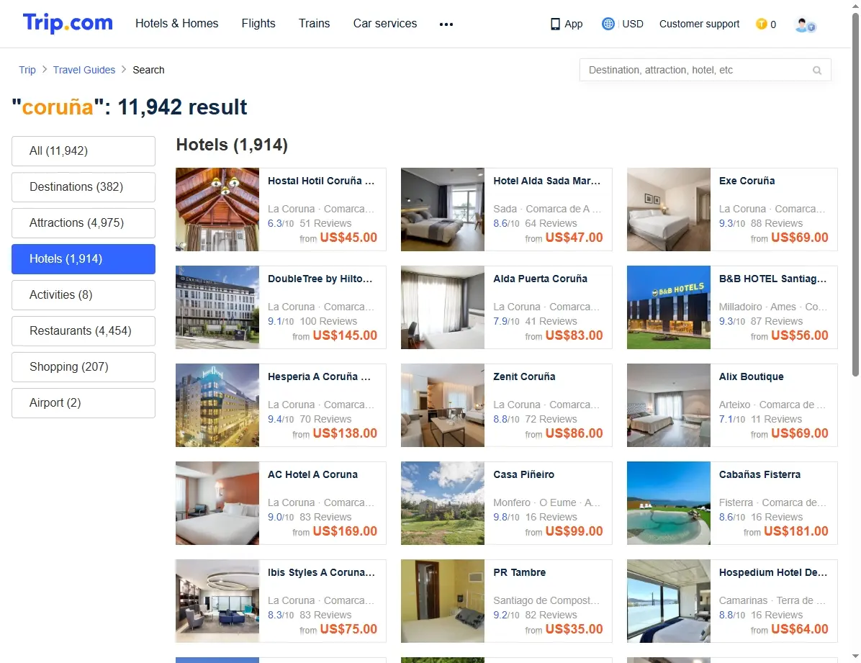Open Casa Piñeiro hotel title
This screenshot has width=861, height=663.
point(523,474)
